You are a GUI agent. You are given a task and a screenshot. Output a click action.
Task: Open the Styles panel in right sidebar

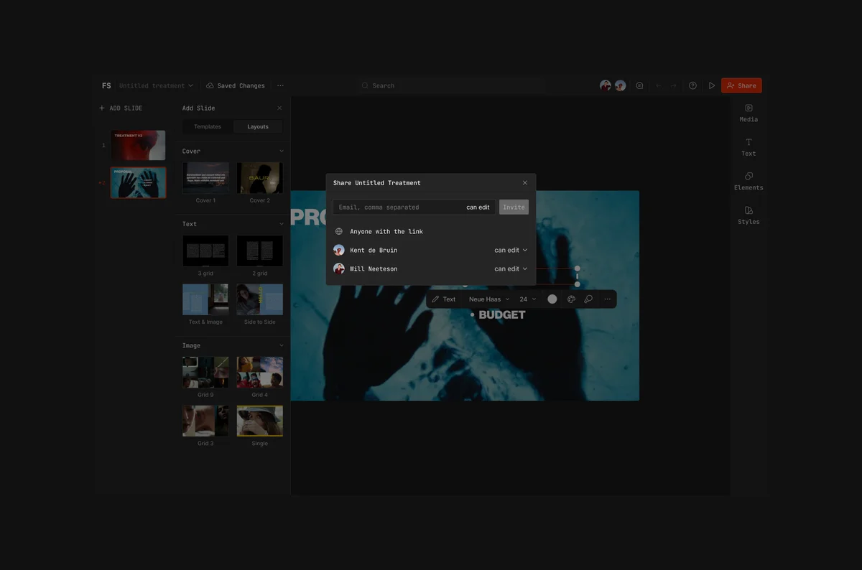coord(749,215)
